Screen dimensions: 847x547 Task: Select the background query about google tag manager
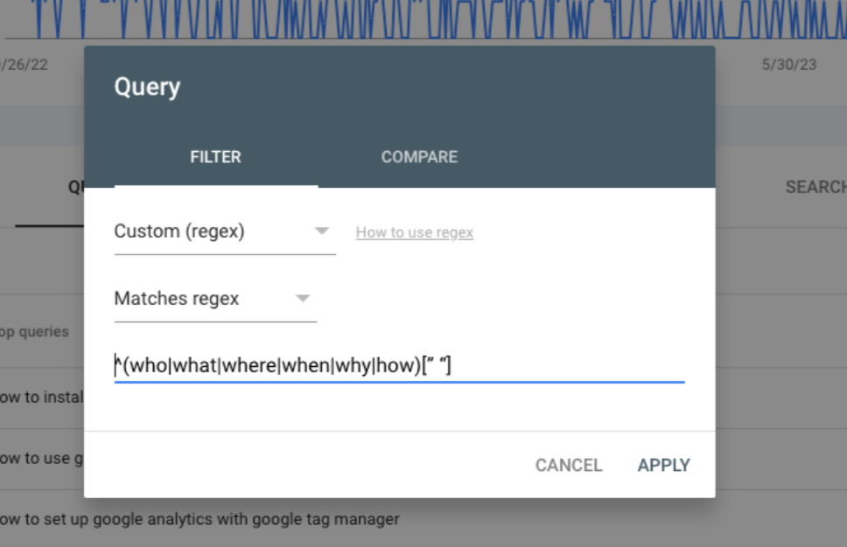tap(199, 519)
